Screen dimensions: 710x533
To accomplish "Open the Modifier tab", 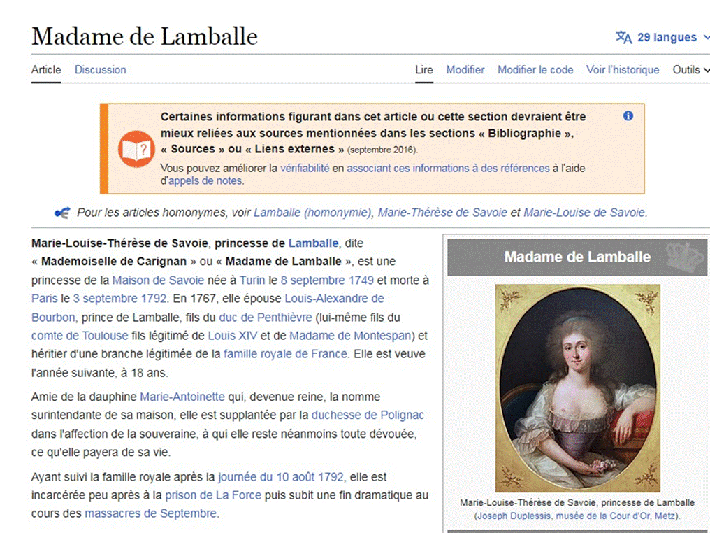I will pos(465,70).
